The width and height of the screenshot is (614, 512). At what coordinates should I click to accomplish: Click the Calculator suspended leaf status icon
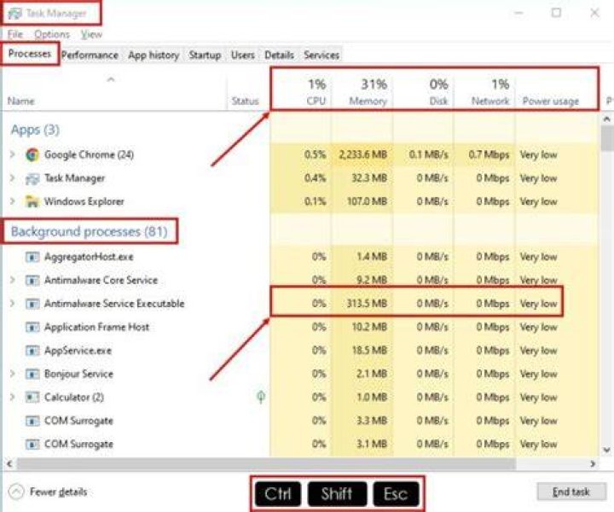[261, 397]
